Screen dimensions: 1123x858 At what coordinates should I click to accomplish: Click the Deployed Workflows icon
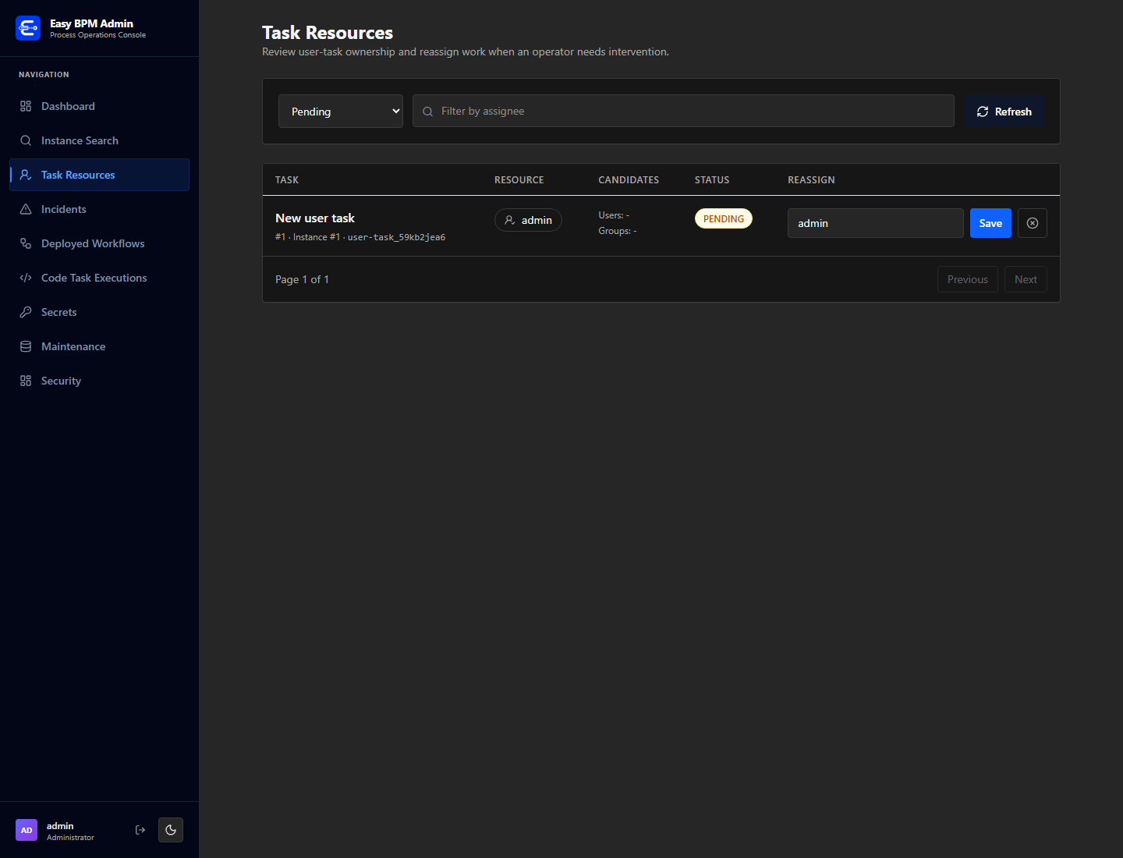coord(26,243)
